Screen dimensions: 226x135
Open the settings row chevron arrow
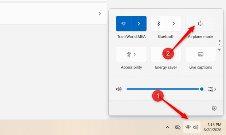tap(100, 14)
